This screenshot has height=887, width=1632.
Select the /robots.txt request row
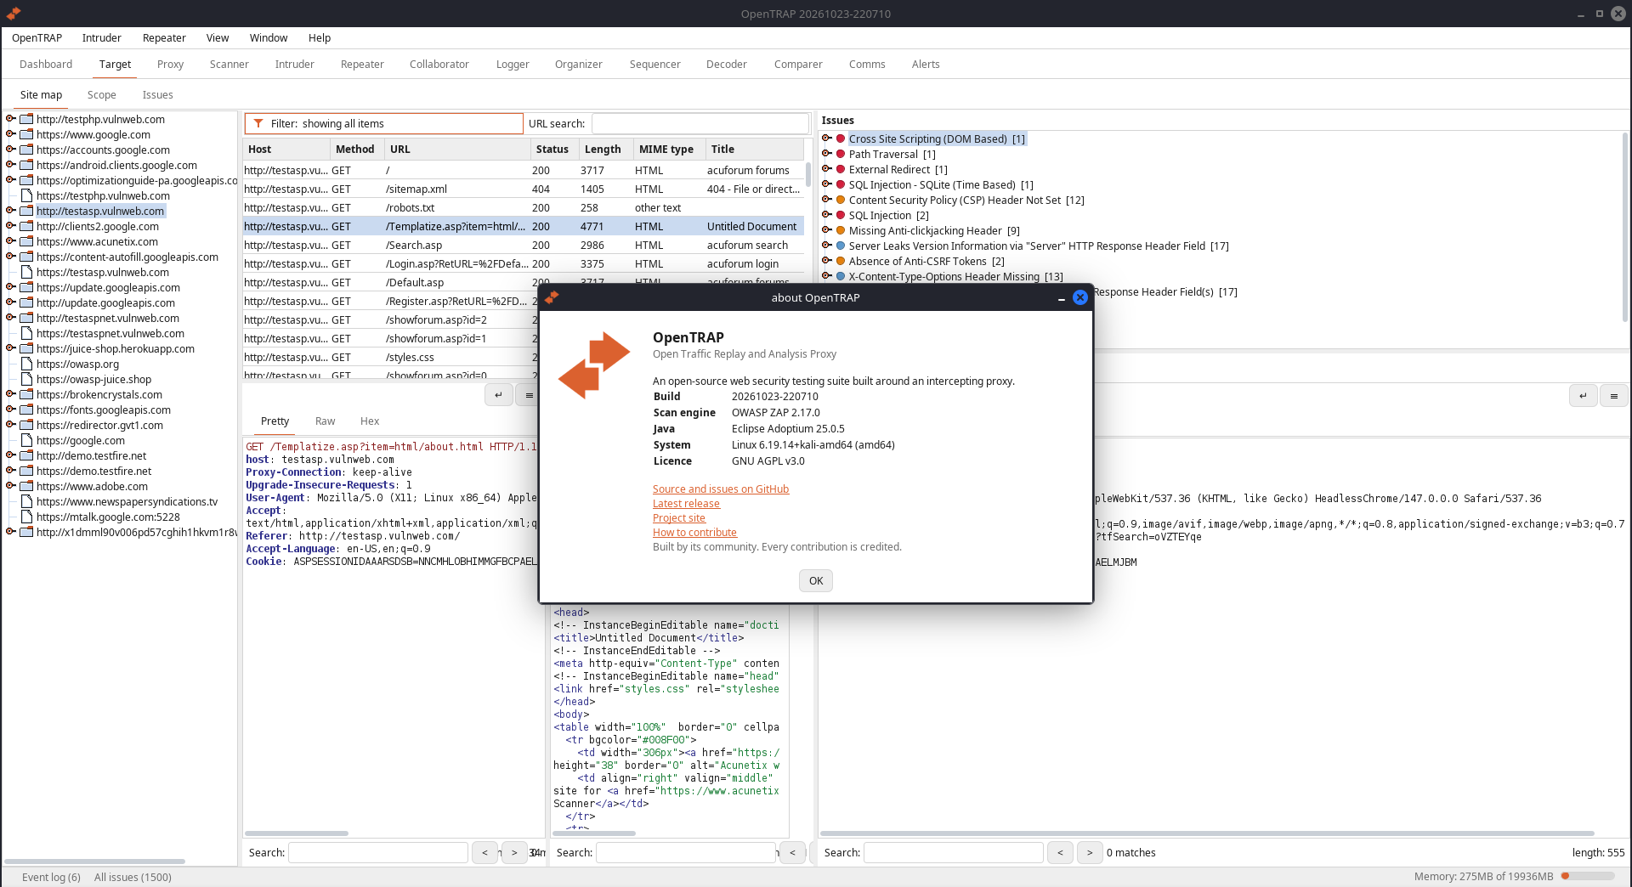[523, 207]
